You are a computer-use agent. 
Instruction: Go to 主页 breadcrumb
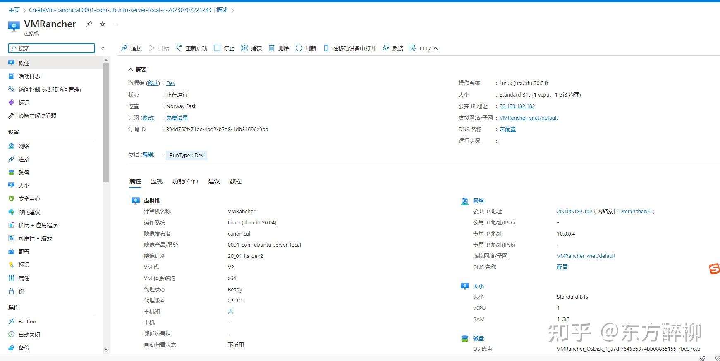14,10
